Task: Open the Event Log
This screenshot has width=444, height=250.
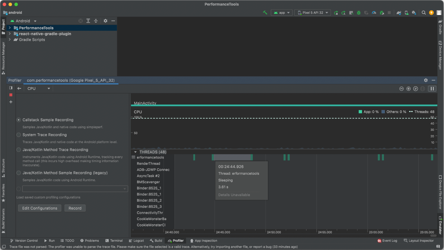Action: coord(387,241)
